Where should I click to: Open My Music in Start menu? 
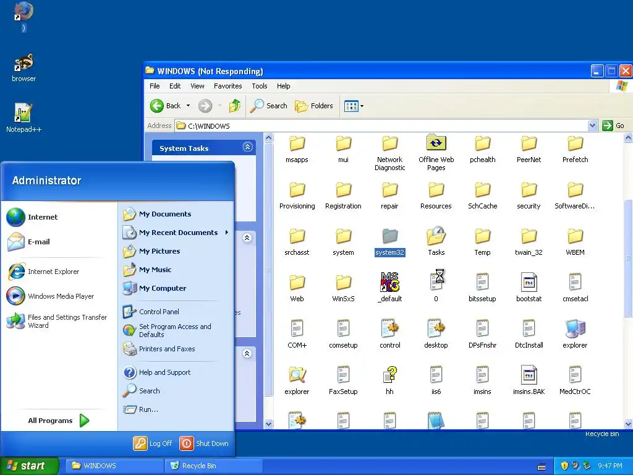(147, 270)
